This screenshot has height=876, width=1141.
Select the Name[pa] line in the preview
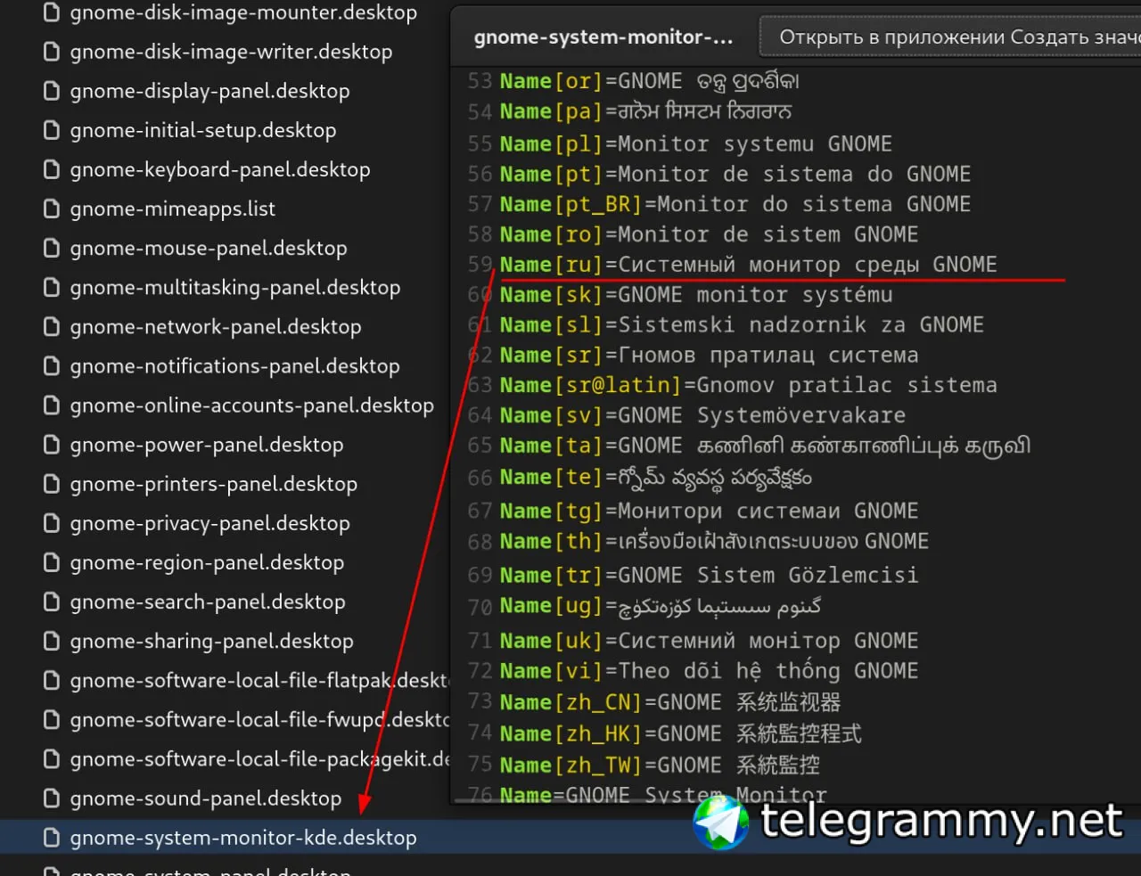pyautogui.click(x=645, y=111)
